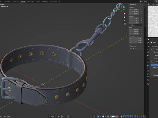Viewport: 158px width, 118px height.
Task: Click the pan view hand icon
Action: tap(125, 17)
